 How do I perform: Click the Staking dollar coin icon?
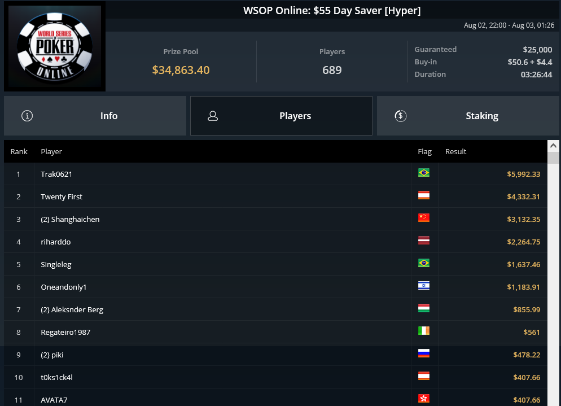(400, 116)
